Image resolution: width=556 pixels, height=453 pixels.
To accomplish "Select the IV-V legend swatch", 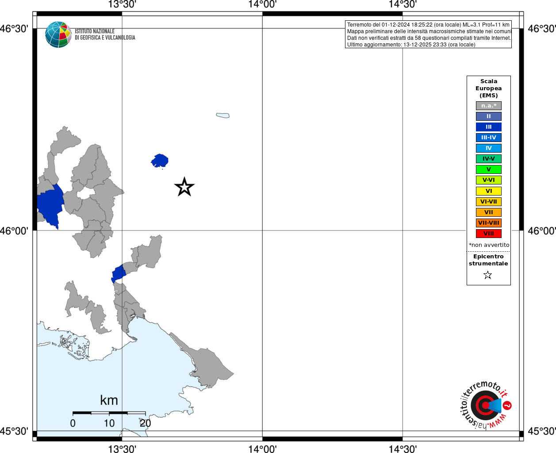I will (489, 159).
